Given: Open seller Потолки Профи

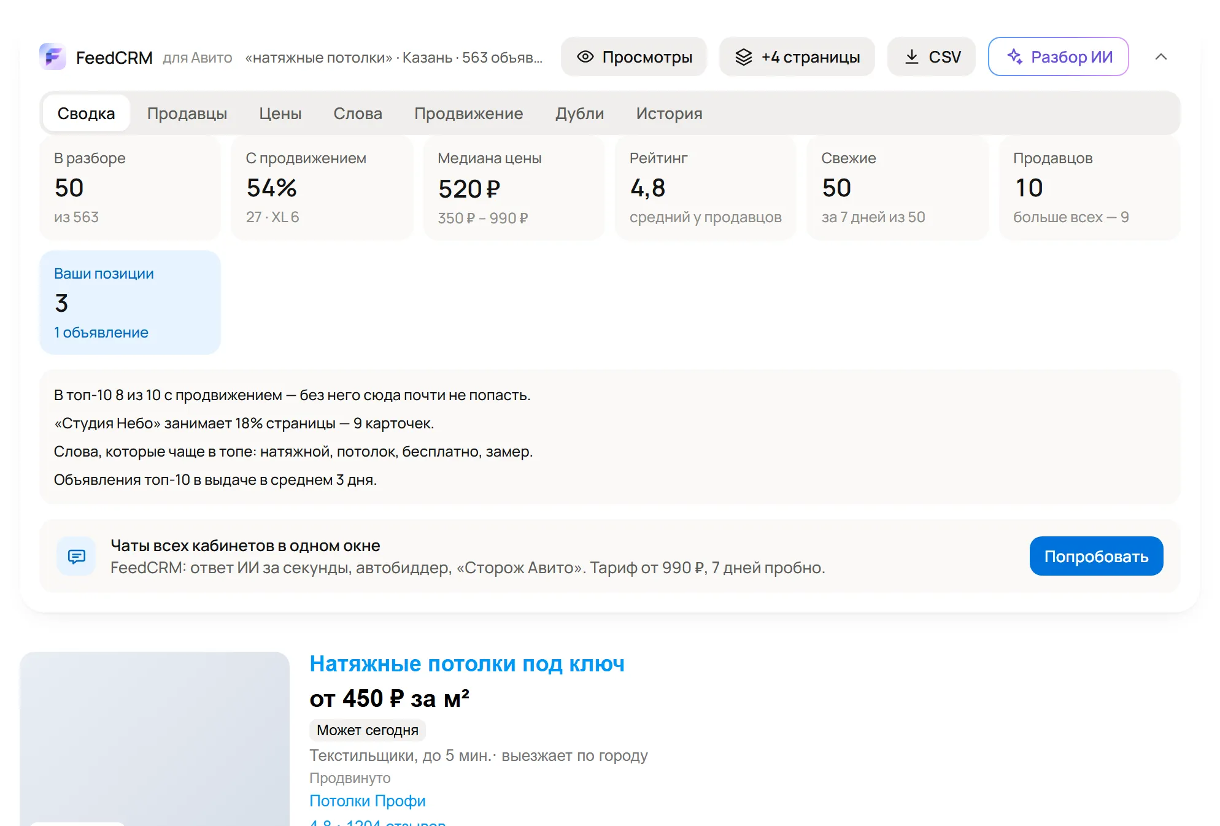Looking at the screenshot, I should point(368,801).
